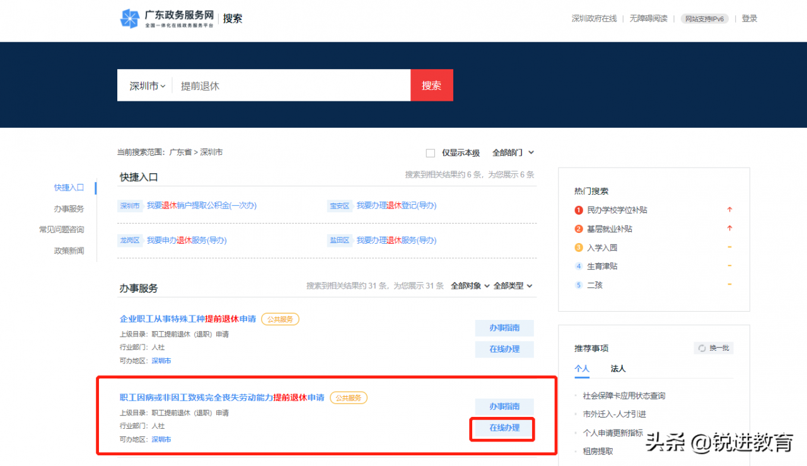
Task: Click the 公共服务 badge beside 企业职工从事特殊工种提前退休申请
Action: (x=280, y=319)
